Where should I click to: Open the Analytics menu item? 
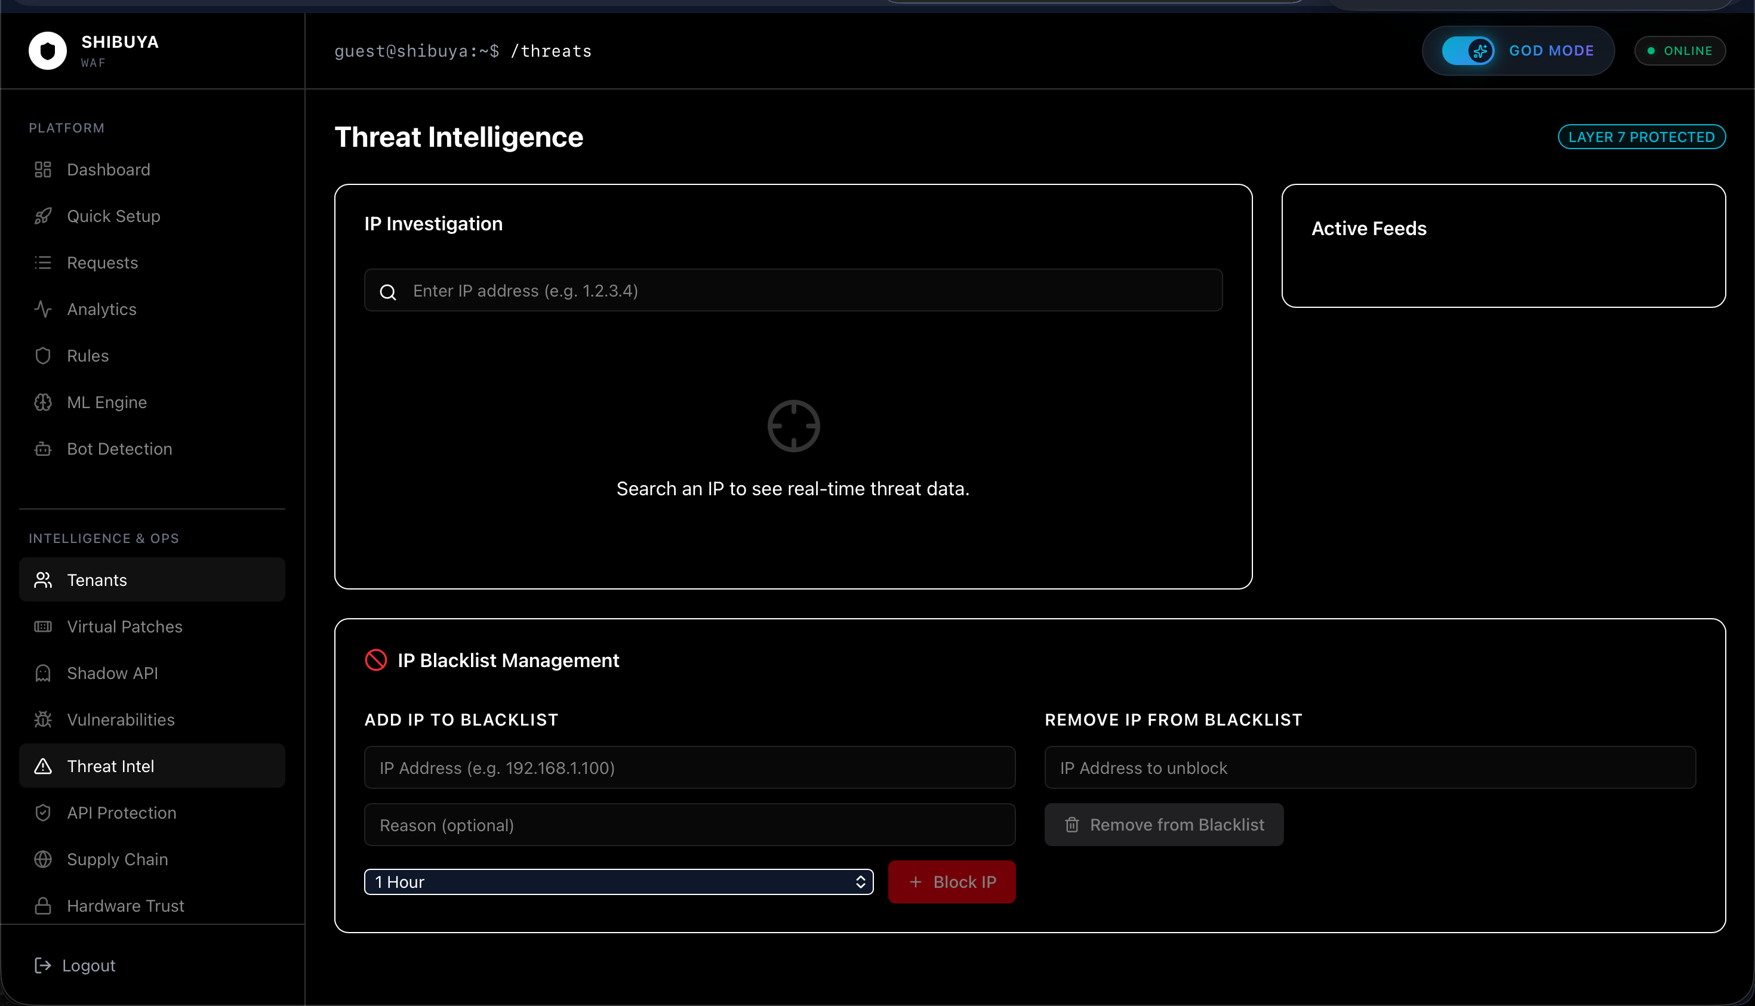101,309
